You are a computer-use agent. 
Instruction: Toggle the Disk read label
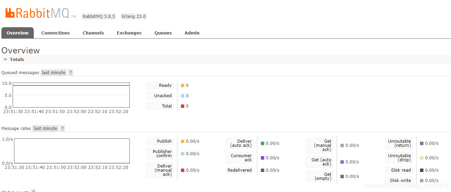(x=399, y=170)
